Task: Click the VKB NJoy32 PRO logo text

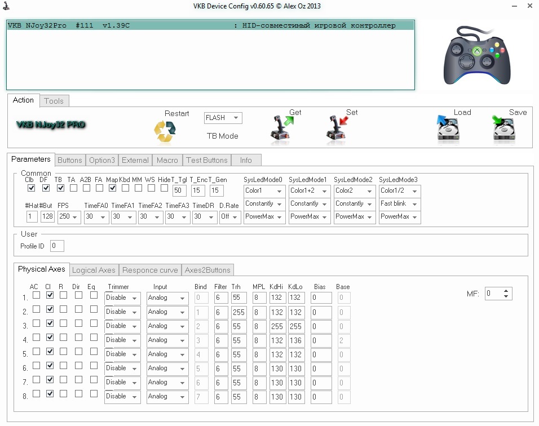Action: (x=51, y=125)
